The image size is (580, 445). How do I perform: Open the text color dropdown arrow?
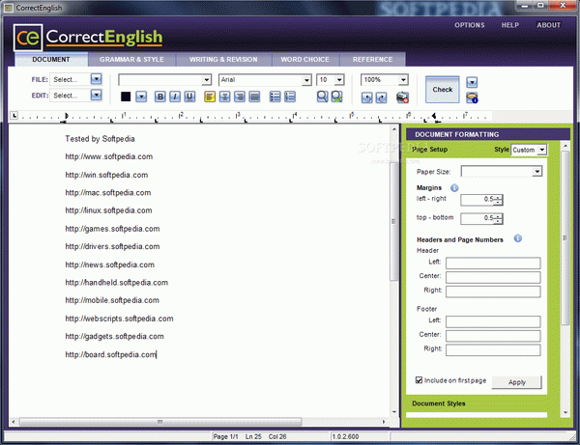141,97
